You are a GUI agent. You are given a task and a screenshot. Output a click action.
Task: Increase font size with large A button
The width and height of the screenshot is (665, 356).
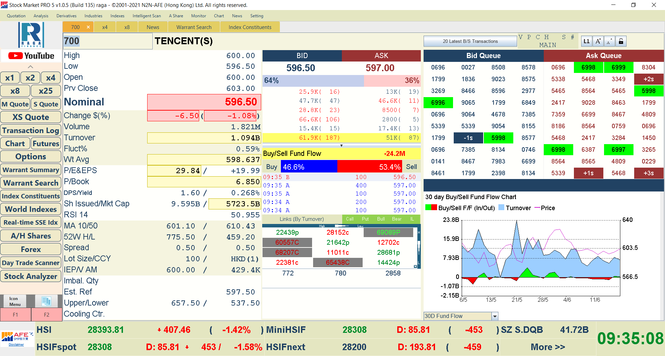point(598,41)
